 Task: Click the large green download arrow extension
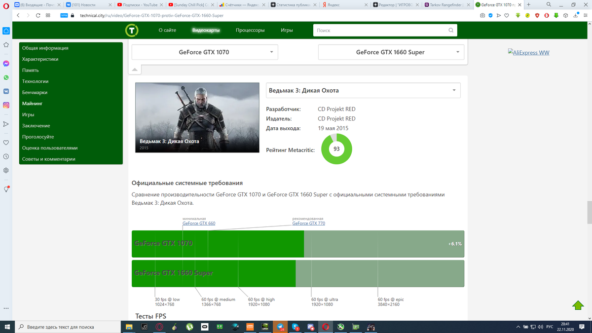(556, 15)
